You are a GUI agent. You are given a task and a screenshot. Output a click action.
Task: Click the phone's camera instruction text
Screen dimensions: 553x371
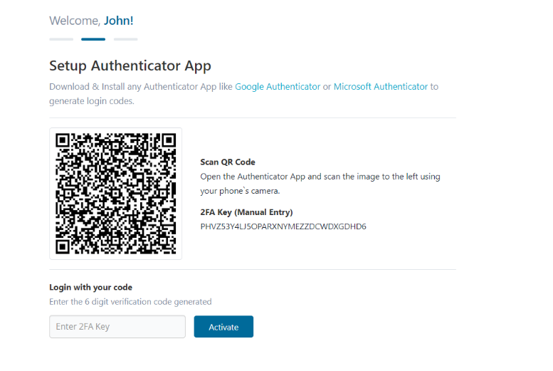click(x=240, y=191)
